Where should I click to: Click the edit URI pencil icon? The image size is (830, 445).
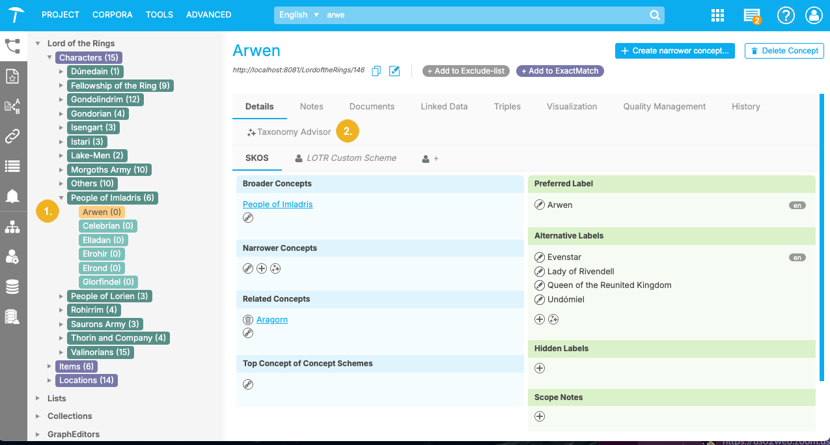click(x=394, y=71)
